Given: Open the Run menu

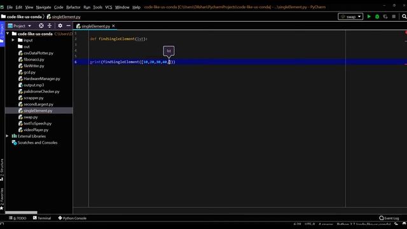Looking at the screenshot, I should click(87, 7).
